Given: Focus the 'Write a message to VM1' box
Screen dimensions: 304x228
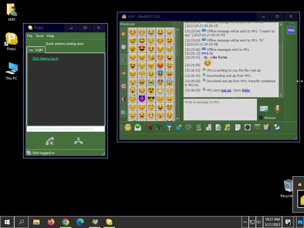Looking at the screenshot, I should (220, 109).
